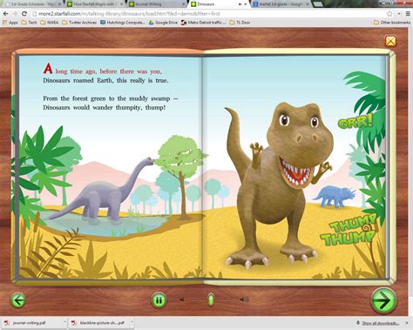Expand options arrow for blackline-picture download
Viewport: 413px width, 330px height.
point(132,323)
